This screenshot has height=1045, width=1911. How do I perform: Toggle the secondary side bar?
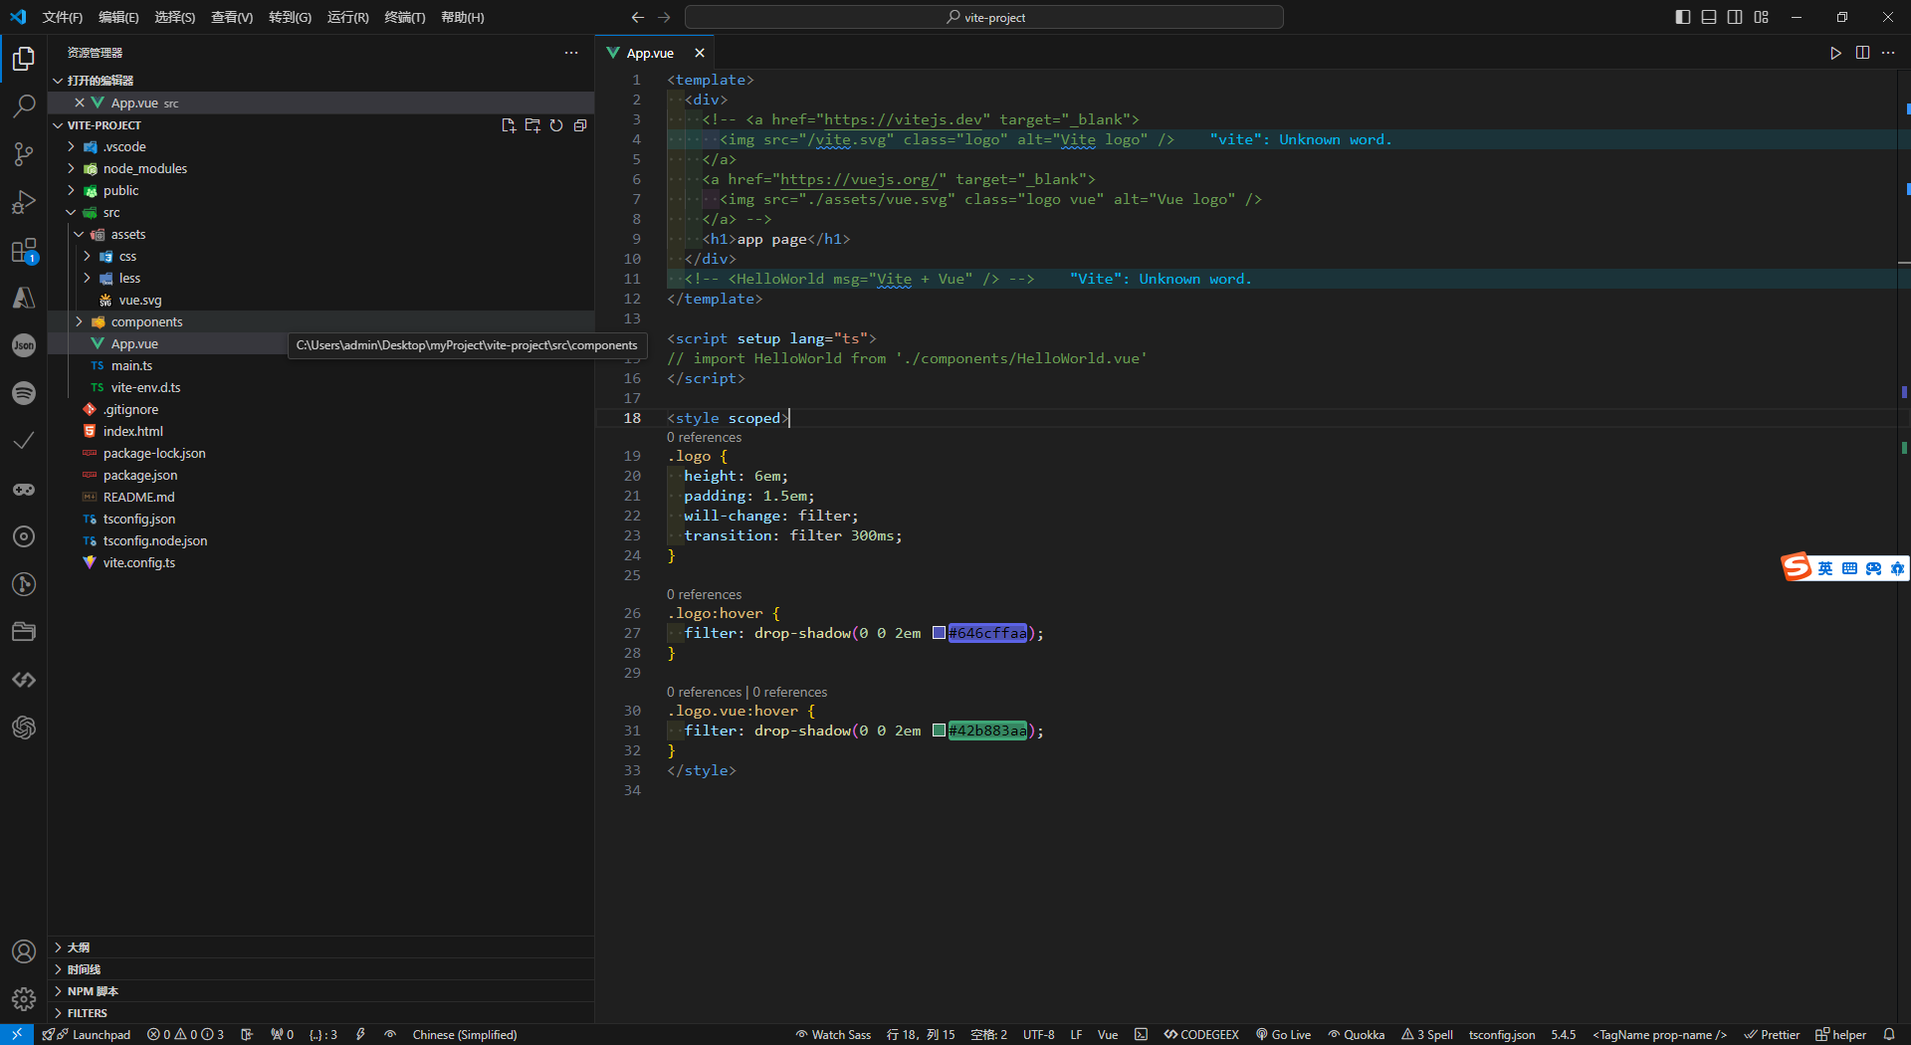pyautogui.click(x=1735, y=17)
